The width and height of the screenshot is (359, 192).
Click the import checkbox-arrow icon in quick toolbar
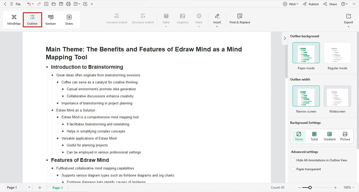click(85, 4)
